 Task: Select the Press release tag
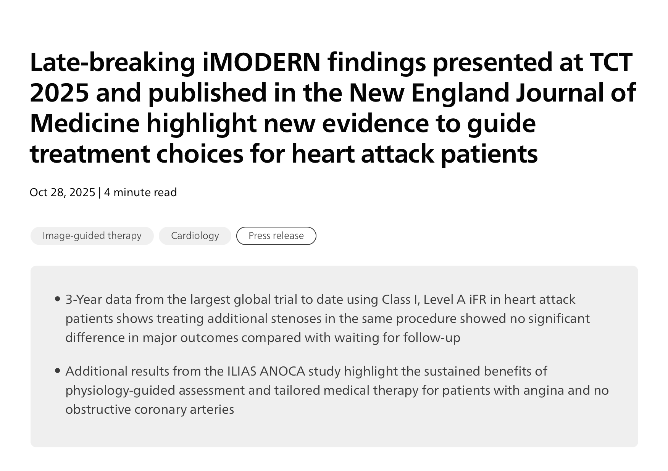(276, 236)
